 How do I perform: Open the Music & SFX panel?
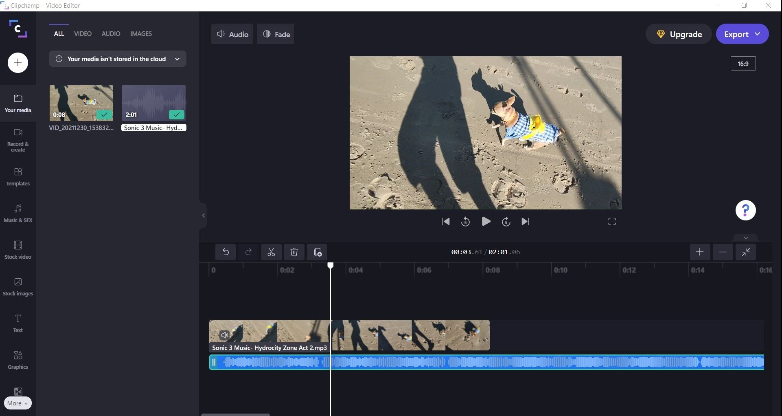(18, 213)
